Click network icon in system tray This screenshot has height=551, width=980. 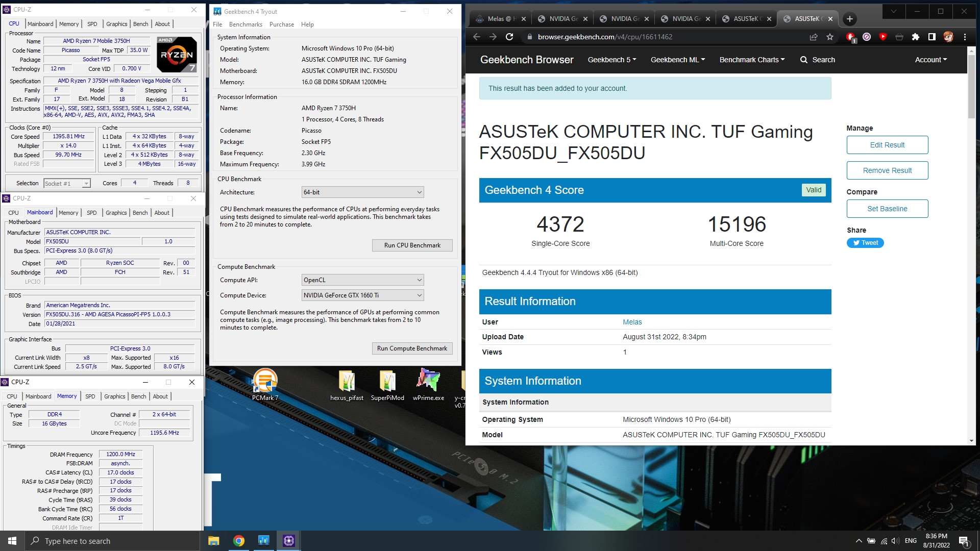[884, 541]
